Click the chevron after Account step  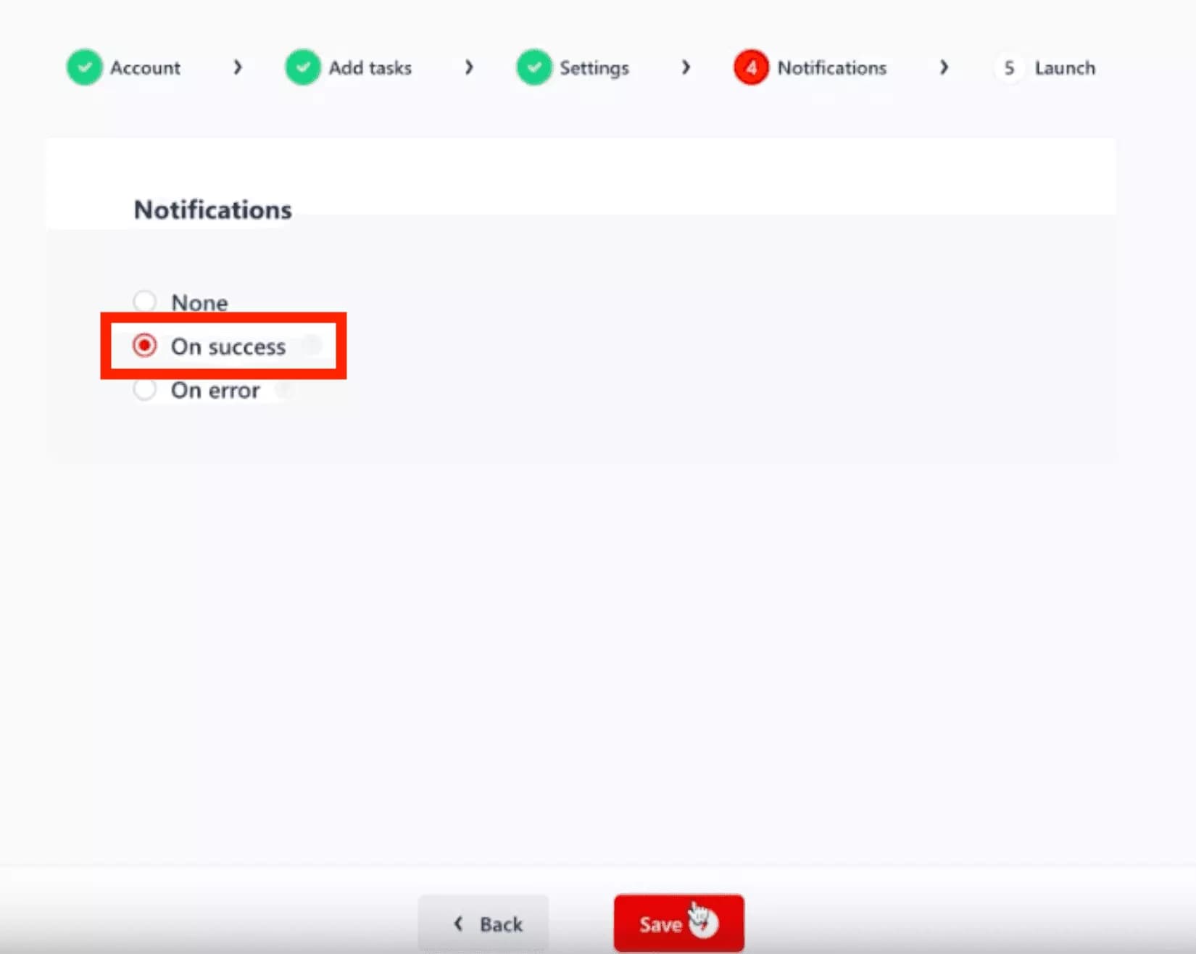[238, 67]
